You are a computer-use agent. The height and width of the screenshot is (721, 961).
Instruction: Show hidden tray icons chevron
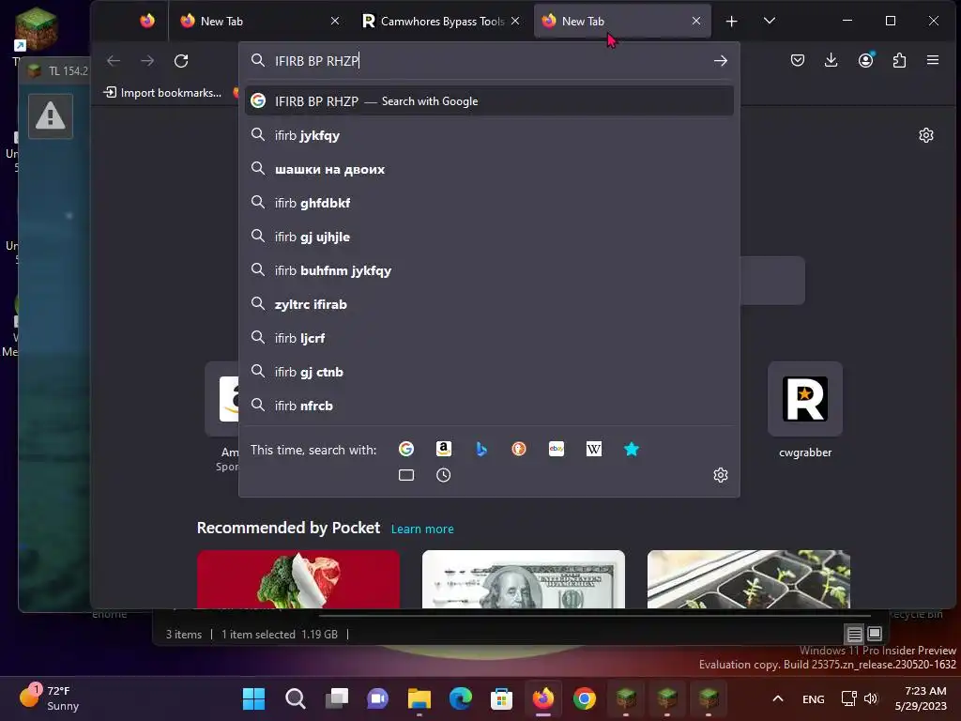click(778, 698)
